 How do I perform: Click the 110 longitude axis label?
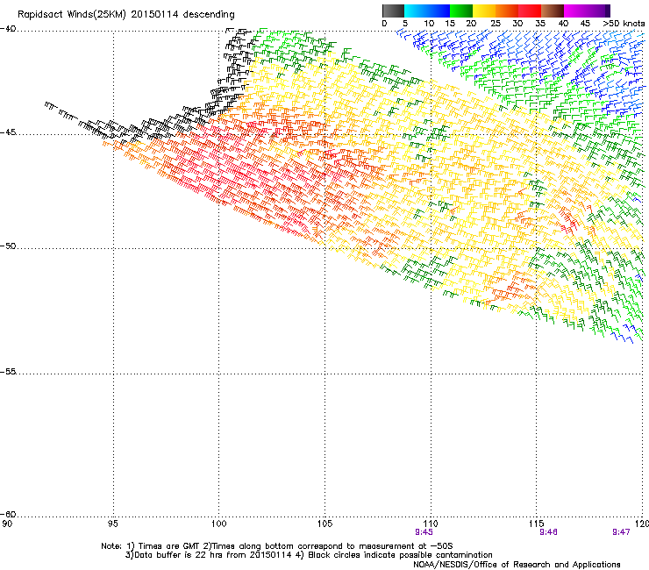[x=431, y=524]
